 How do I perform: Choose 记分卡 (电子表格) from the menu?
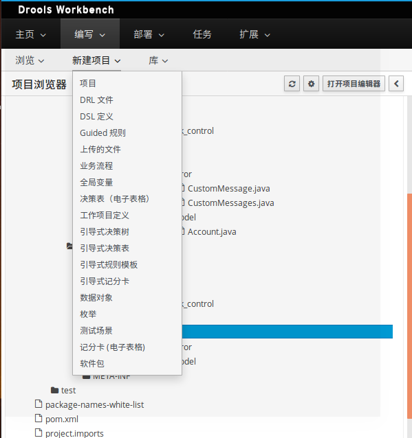click(x=127, y=347)
